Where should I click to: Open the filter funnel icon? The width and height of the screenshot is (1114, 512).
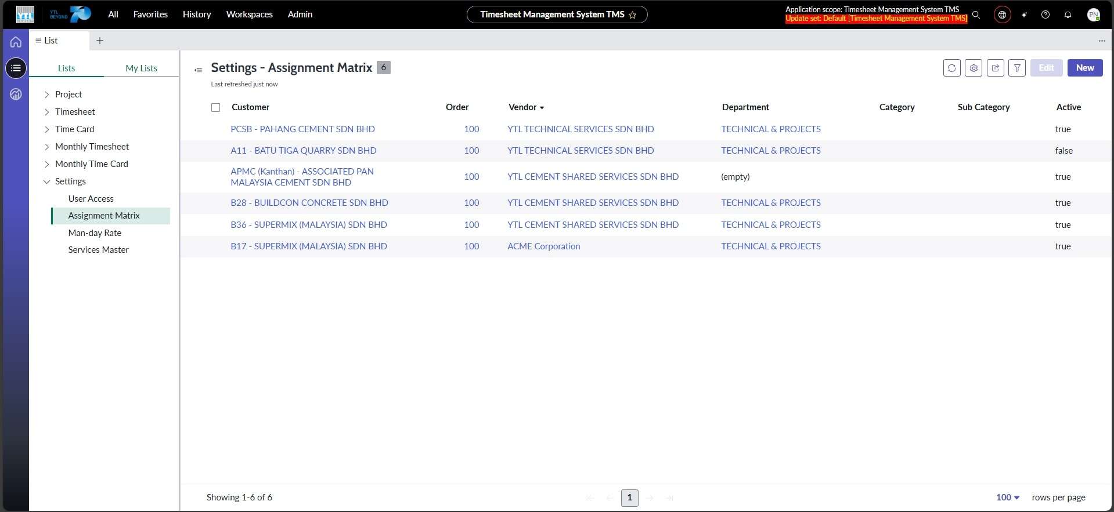pyautogui.click(x=1017, y=68)
